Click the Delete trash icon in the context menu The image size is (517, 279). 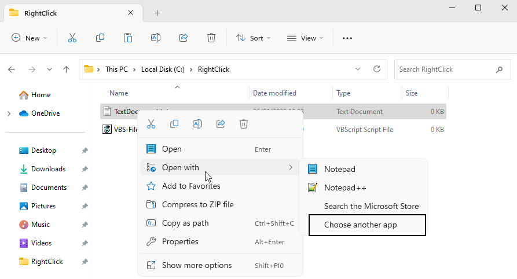(244, 124)
